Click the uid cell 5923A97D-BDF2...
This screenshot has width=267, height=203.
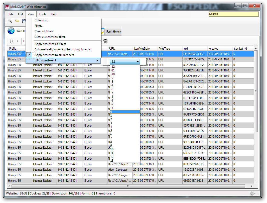click(x=195, y=65)
